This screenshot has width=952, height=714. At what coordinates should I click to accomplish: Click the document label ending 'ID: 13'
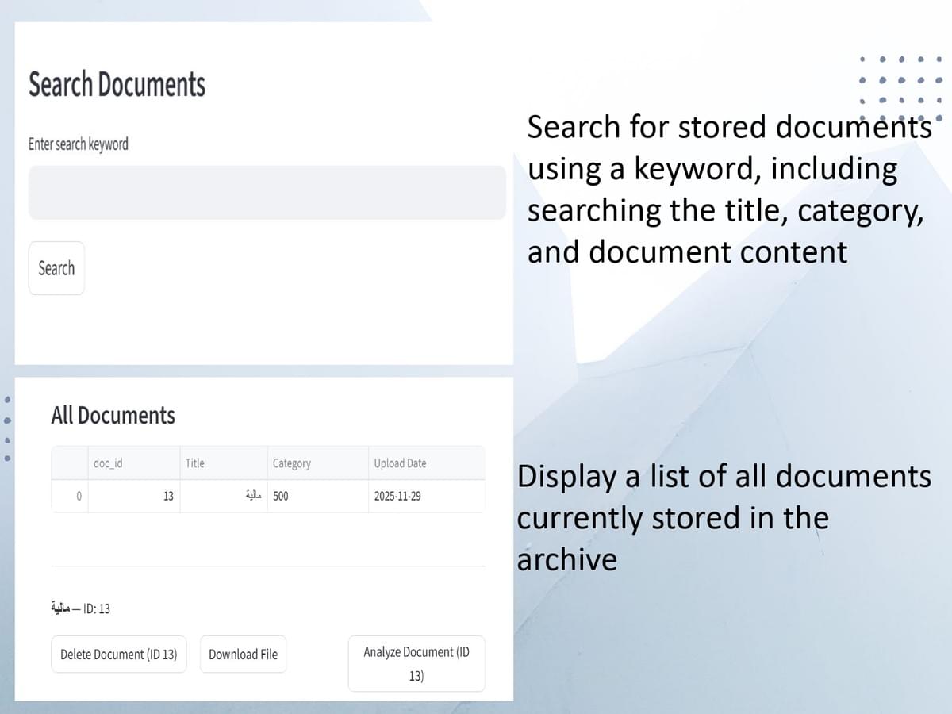(80, 608)
